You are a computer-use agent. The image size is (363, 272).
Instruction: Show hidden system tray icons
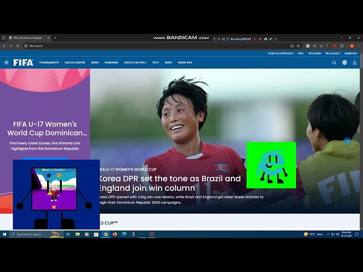tap(328, 234)
